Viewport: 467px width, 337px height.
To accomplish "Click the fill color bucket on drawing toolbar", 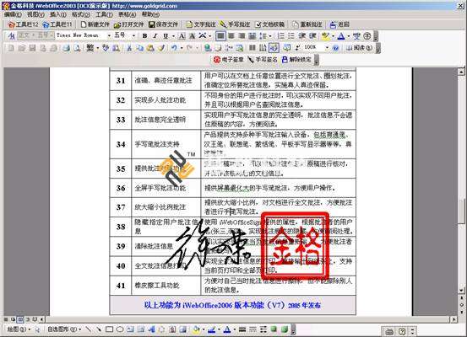I will 197,329.
